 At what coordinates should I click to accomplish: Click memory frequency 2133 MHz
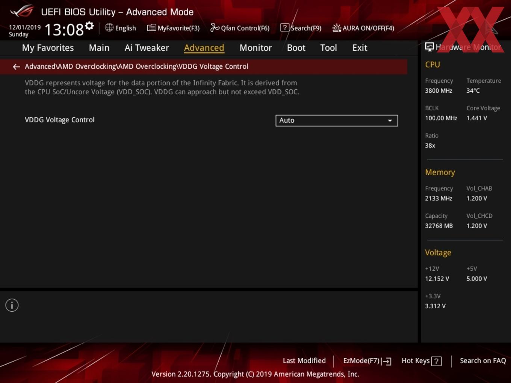click(x=438, y=198)
